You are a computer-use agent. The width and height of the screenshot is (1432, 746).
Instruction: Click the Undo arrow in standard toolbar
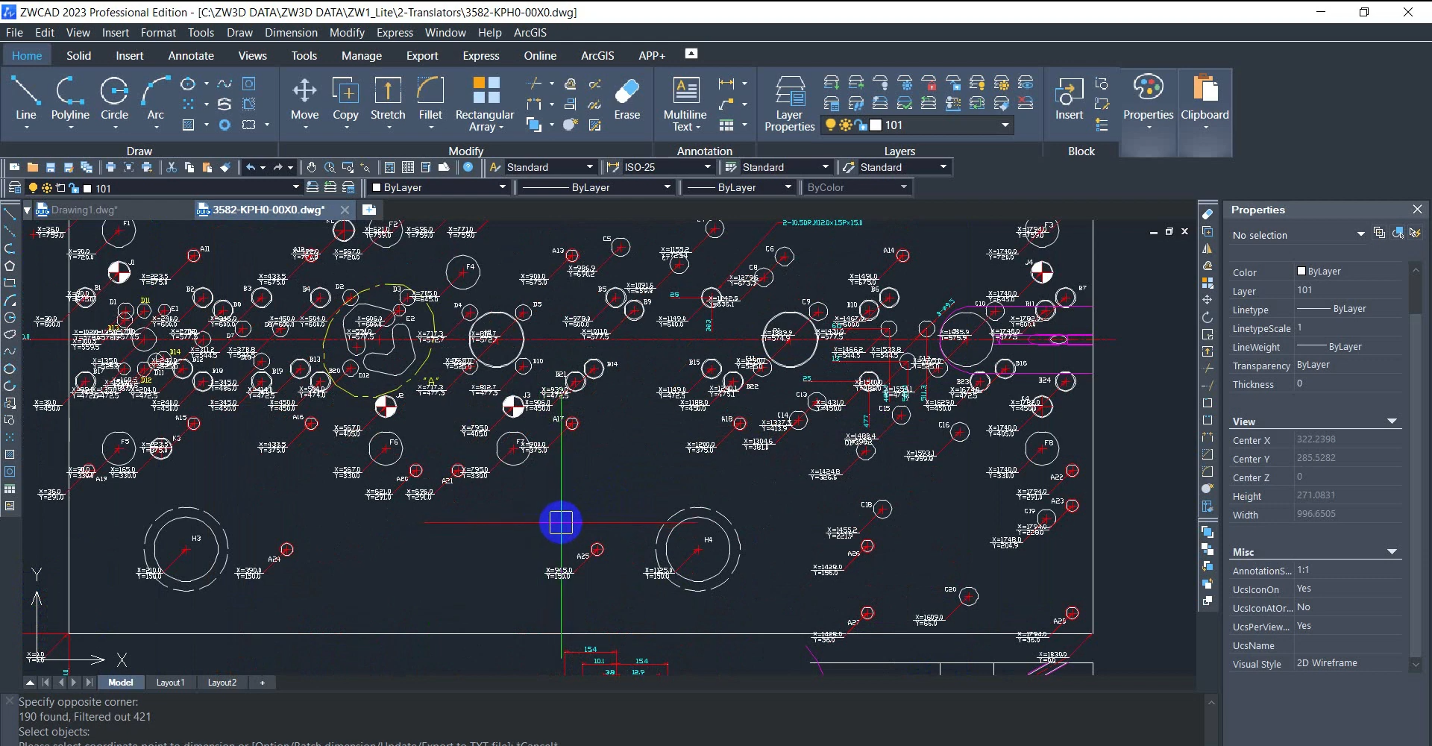[251, 167]
